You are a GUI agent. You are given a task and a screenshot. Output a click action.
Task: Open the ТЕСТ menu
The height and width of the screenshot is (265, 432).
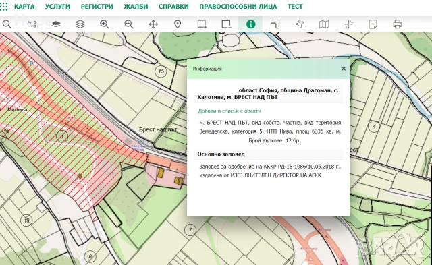(x=295, y=7)
